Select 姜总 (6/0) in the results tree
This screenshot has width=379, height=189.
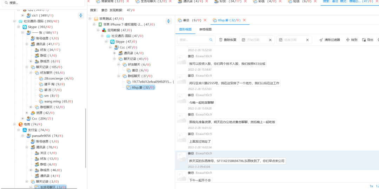coord(140,70)
